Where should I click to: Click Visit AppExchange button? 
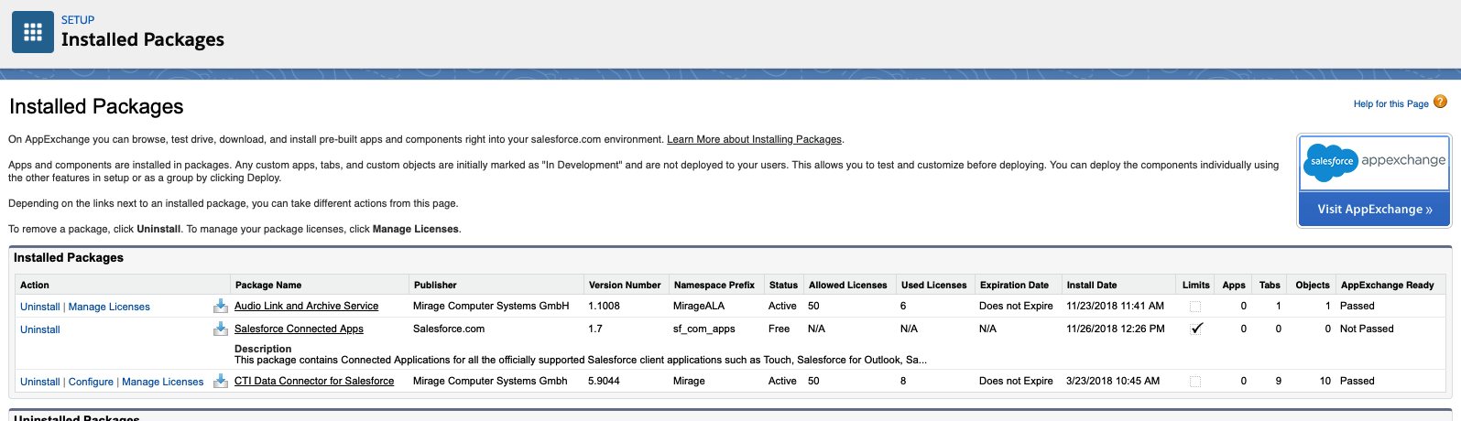coord(1374,209)
